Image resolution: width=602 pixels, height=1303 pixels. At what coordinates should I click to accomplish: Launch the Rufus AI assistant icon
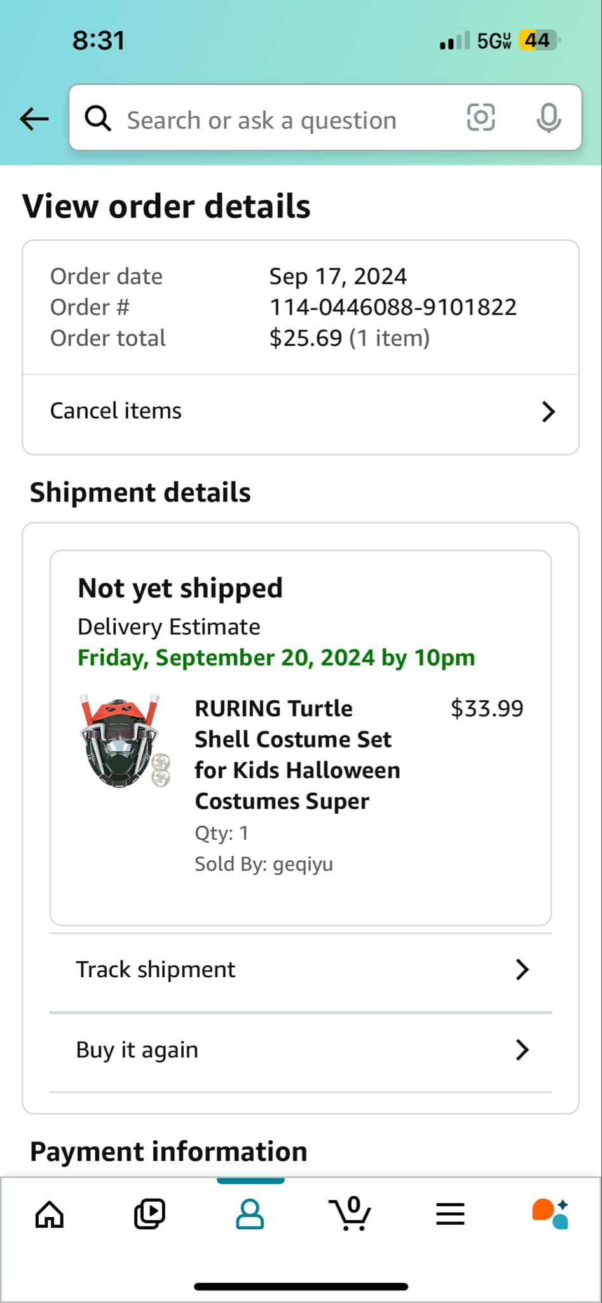pos(550,1214)
